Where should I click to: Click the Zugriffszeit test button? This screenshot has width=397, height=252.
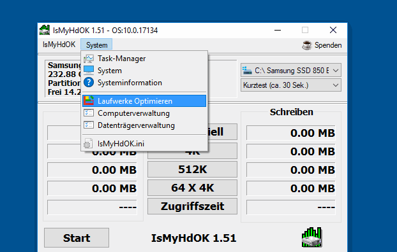coord(192,206)
